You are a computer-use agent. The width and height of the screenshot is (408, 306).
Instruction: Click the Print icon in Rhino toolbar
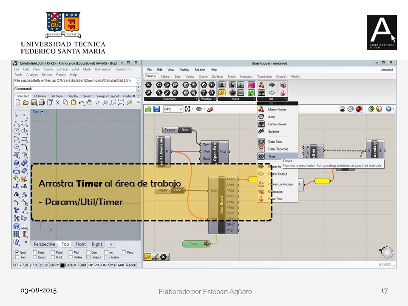[42, 102]
